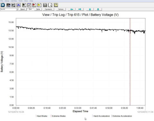Click the cyan down arrow button
Screen dimensions: 154x121
pos(98,9)
